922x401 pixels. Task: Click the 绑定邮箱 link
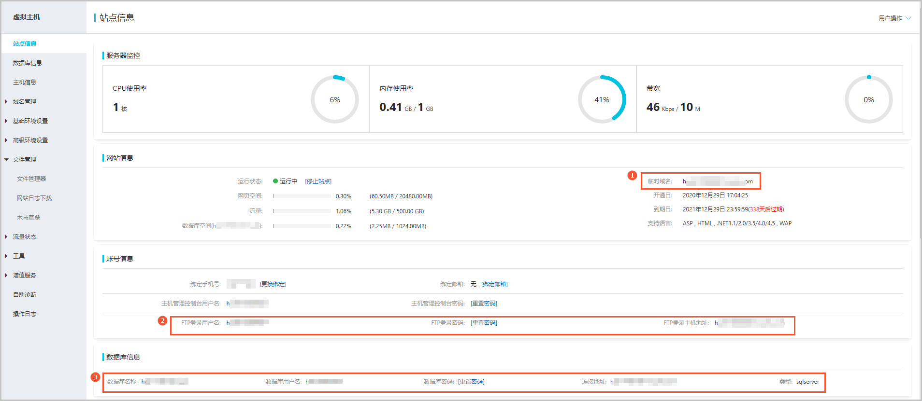click(494, 284)
